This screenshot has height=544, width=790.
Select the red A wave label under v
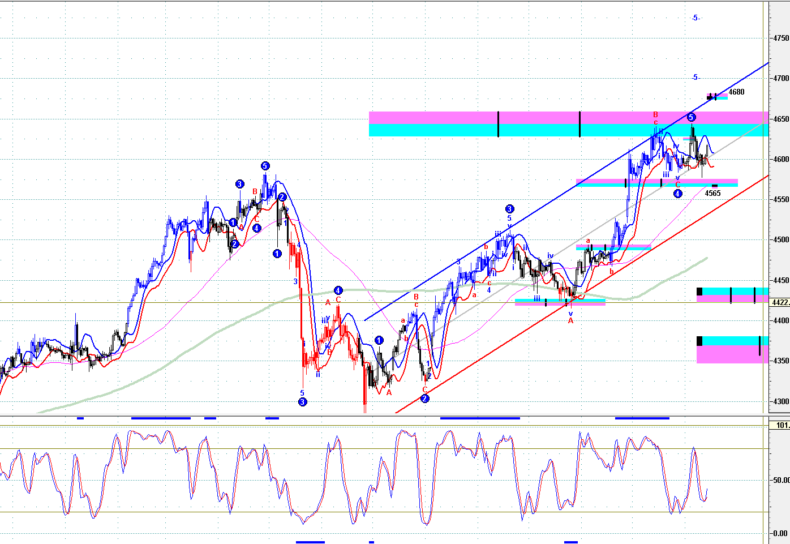570,321
